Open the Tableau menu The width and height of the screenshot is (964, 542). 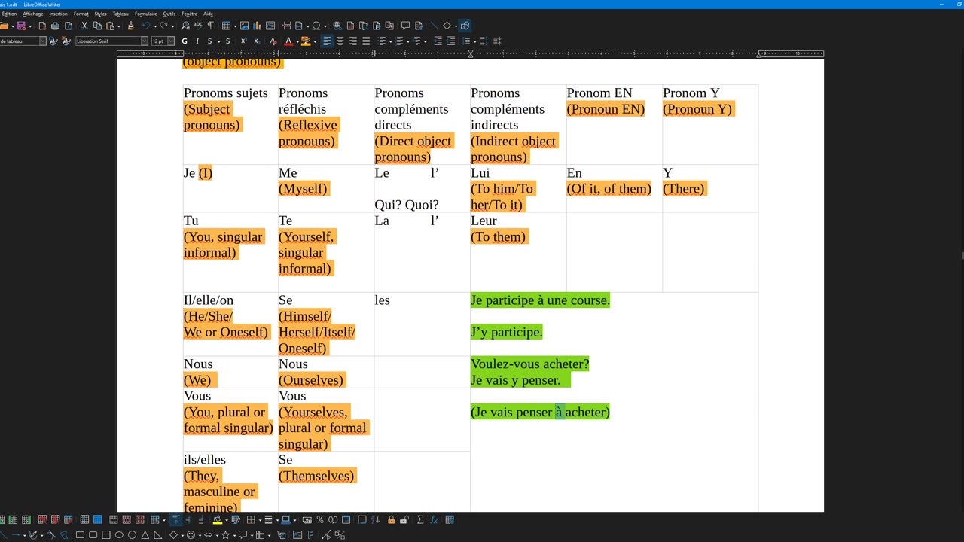coord(120,14)
